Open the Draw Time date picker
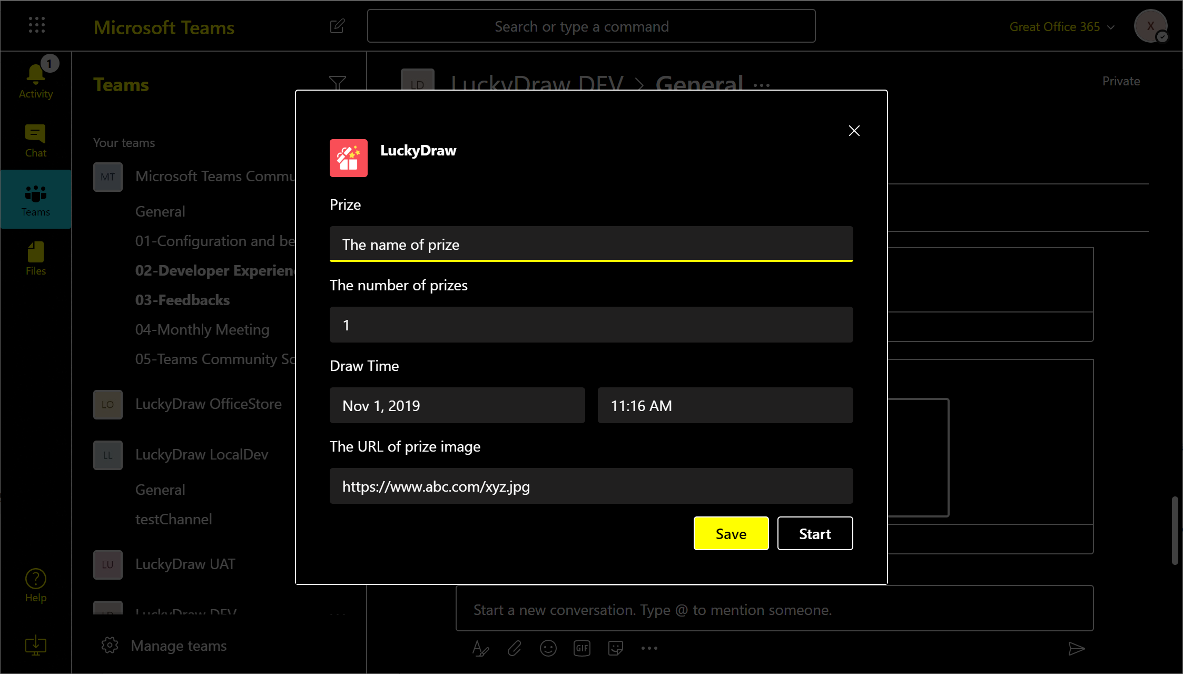1183x674 pixels. pos(457,405)
